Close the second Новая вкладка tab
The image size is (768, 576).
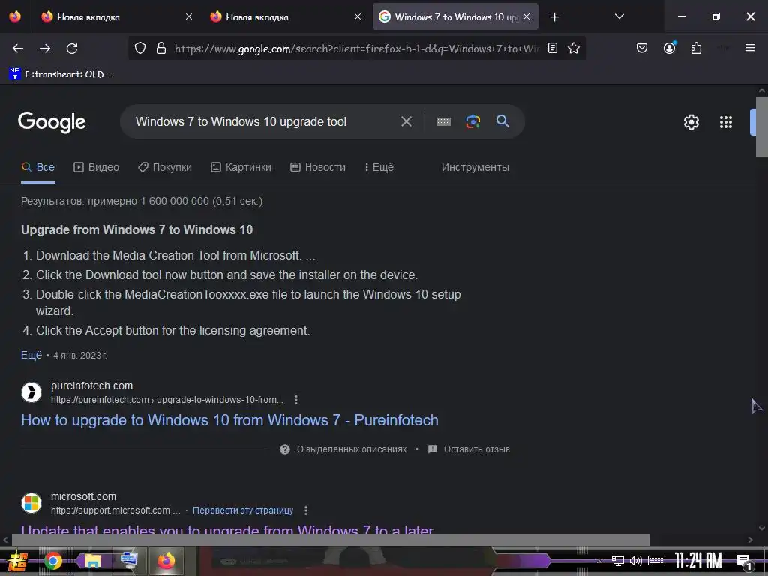coord(358,16)
